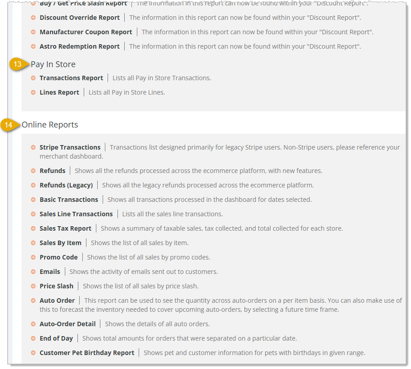
Task: Open the Promo Code report
Action: (x=59, y=257)
